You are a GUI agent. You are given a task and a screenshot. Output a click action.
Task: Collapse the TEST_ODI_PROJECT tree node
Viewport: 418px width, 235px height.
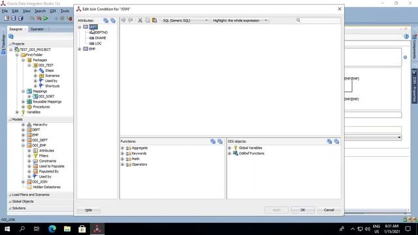pyautogui.click(x=11, y=50)
